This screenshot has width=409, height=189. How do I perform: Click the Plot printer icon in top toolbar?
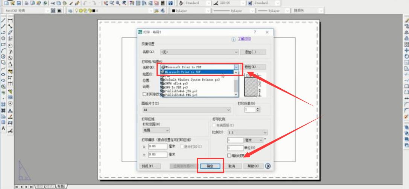(x=27, y=3)
